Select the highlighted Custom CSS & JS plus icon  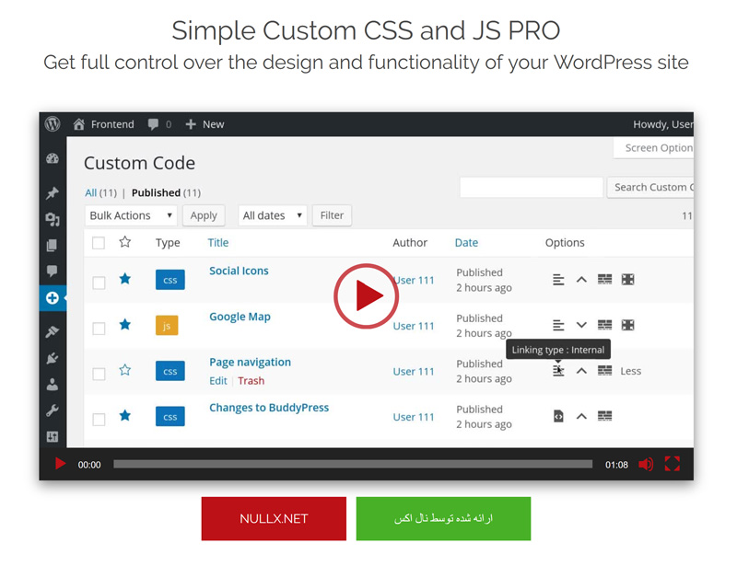point(53,298)
